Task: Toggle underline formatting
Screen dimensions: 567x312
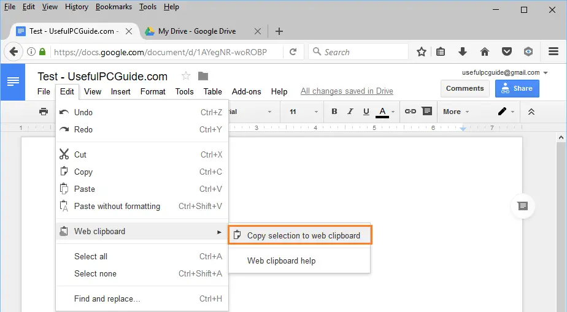Action: coord(366,112)
